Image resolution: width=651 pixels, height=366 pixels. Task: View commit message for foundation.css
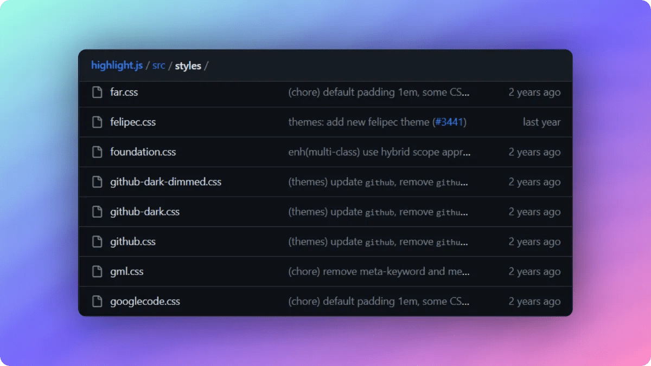coord(379,152)
